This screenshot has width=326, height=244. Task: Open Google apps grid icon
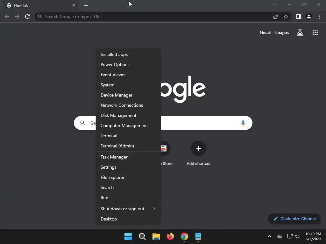coord(315,33)
